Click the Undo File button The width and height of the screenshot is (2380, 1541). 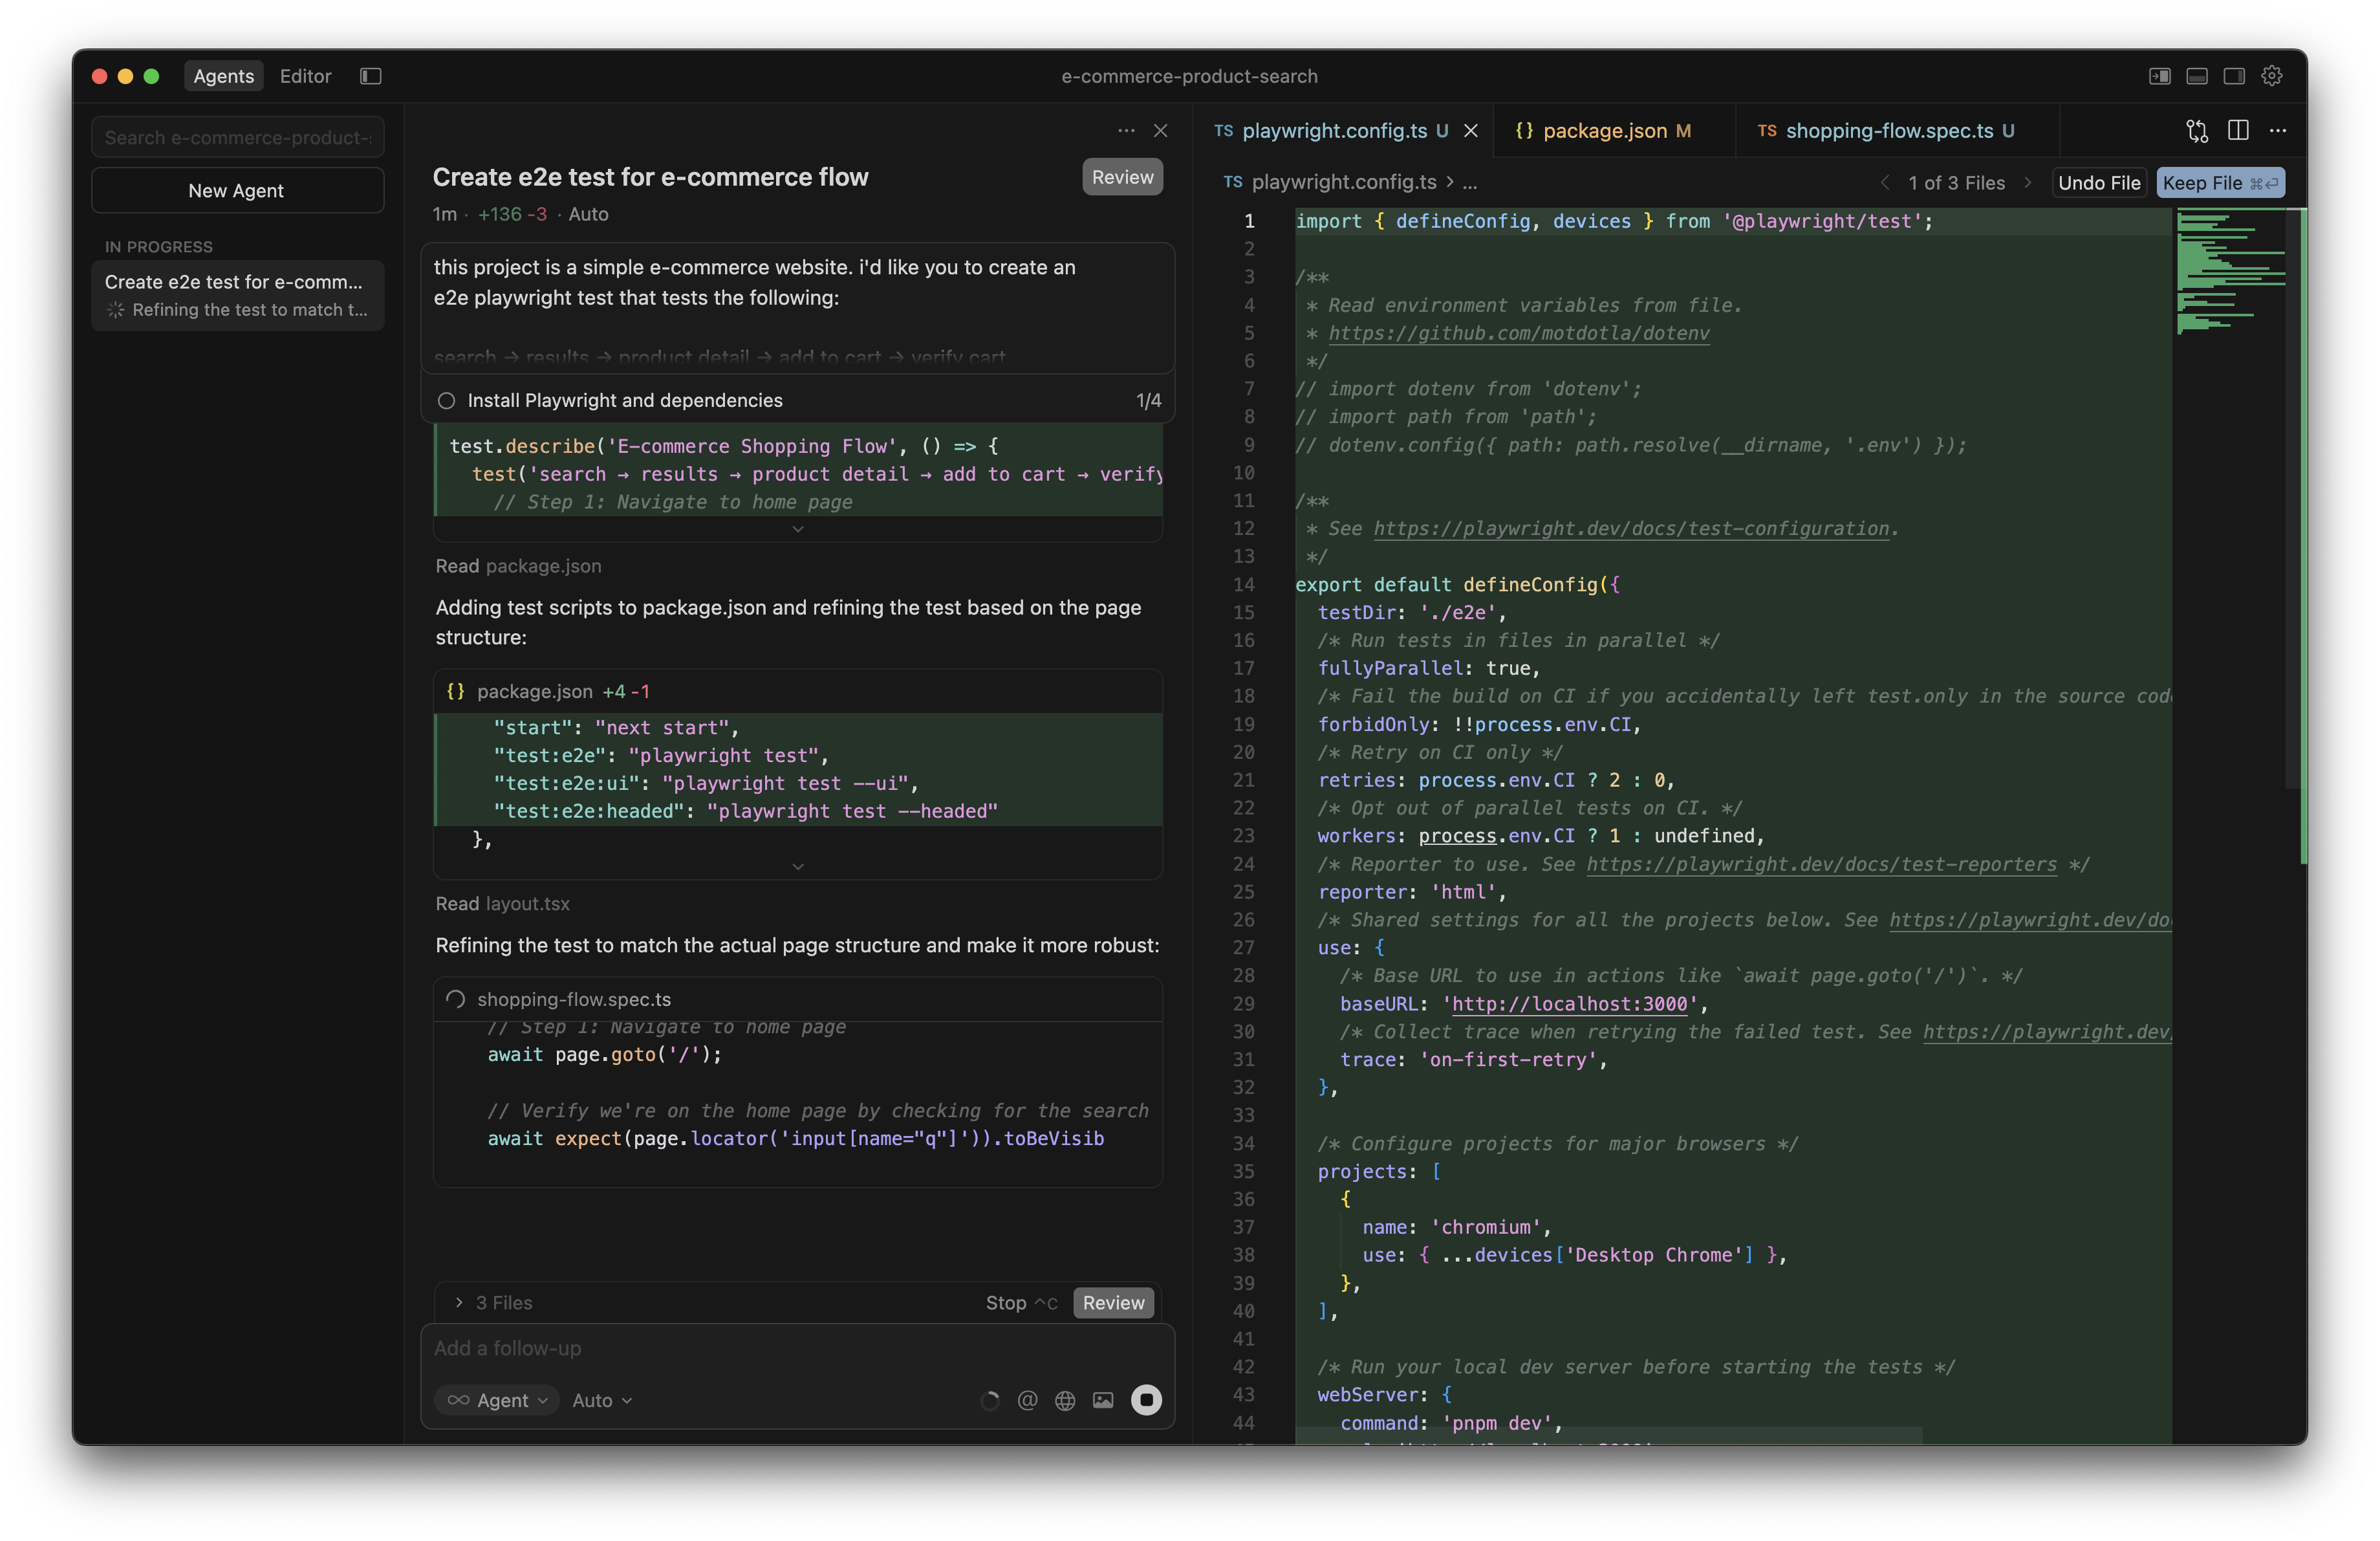(2098, 183)
